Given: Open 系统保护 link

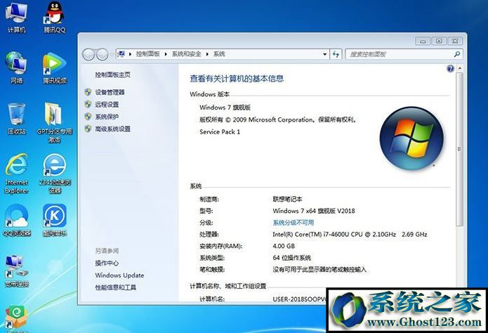Looking at the screenshot, I should [x=107, y=117].
